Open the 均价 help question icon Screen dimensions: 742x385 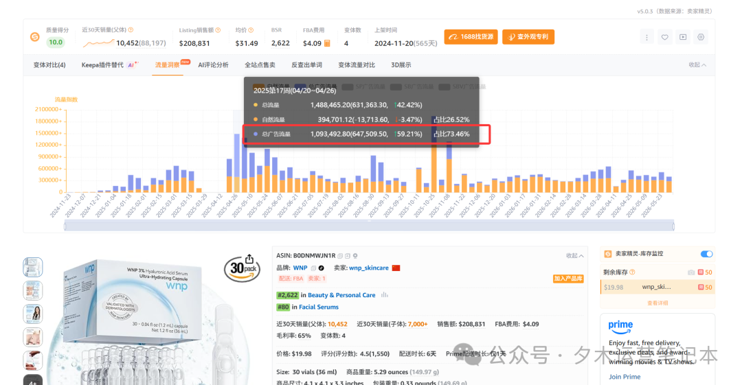tap(251, 30)
